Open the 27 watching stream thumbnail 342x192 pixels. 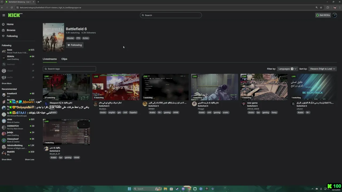tap(66, 87)
